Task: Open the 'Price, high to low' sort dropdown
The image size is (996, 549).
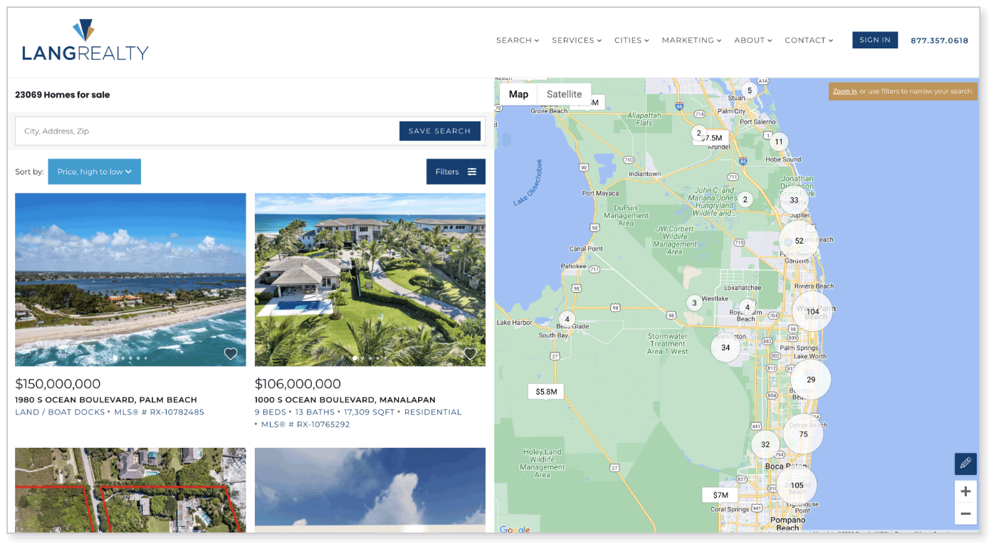Action: (x=94, y=172)
